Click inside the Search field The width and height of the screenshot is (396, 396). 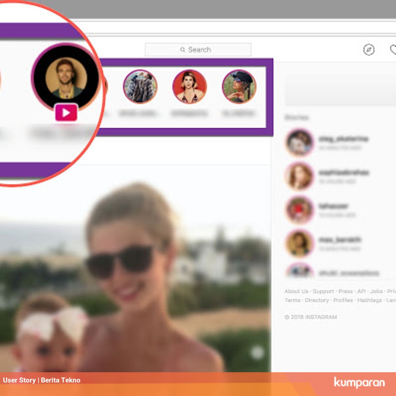tap(205, 49)
